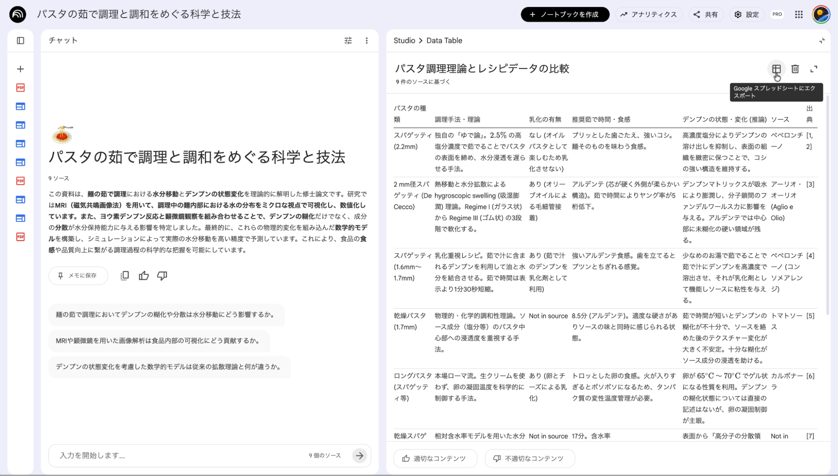Delete the Data Table with the trash icon
Viewport: 838px width, 476px height.
click(x=794, y=69)
